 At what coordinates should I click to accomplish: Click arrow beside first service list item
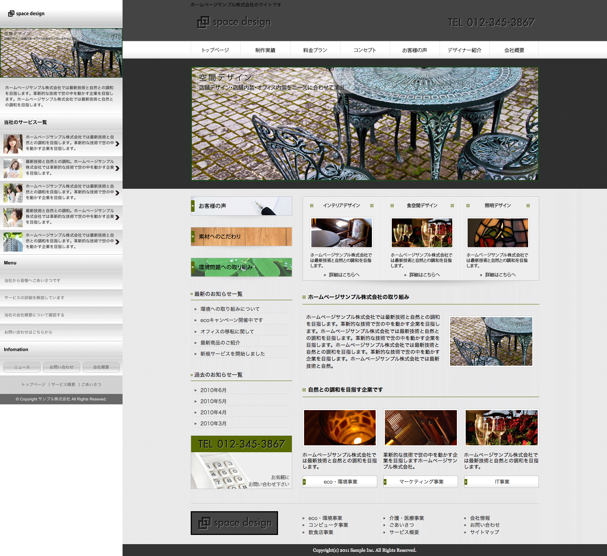[x=117, y=144]
